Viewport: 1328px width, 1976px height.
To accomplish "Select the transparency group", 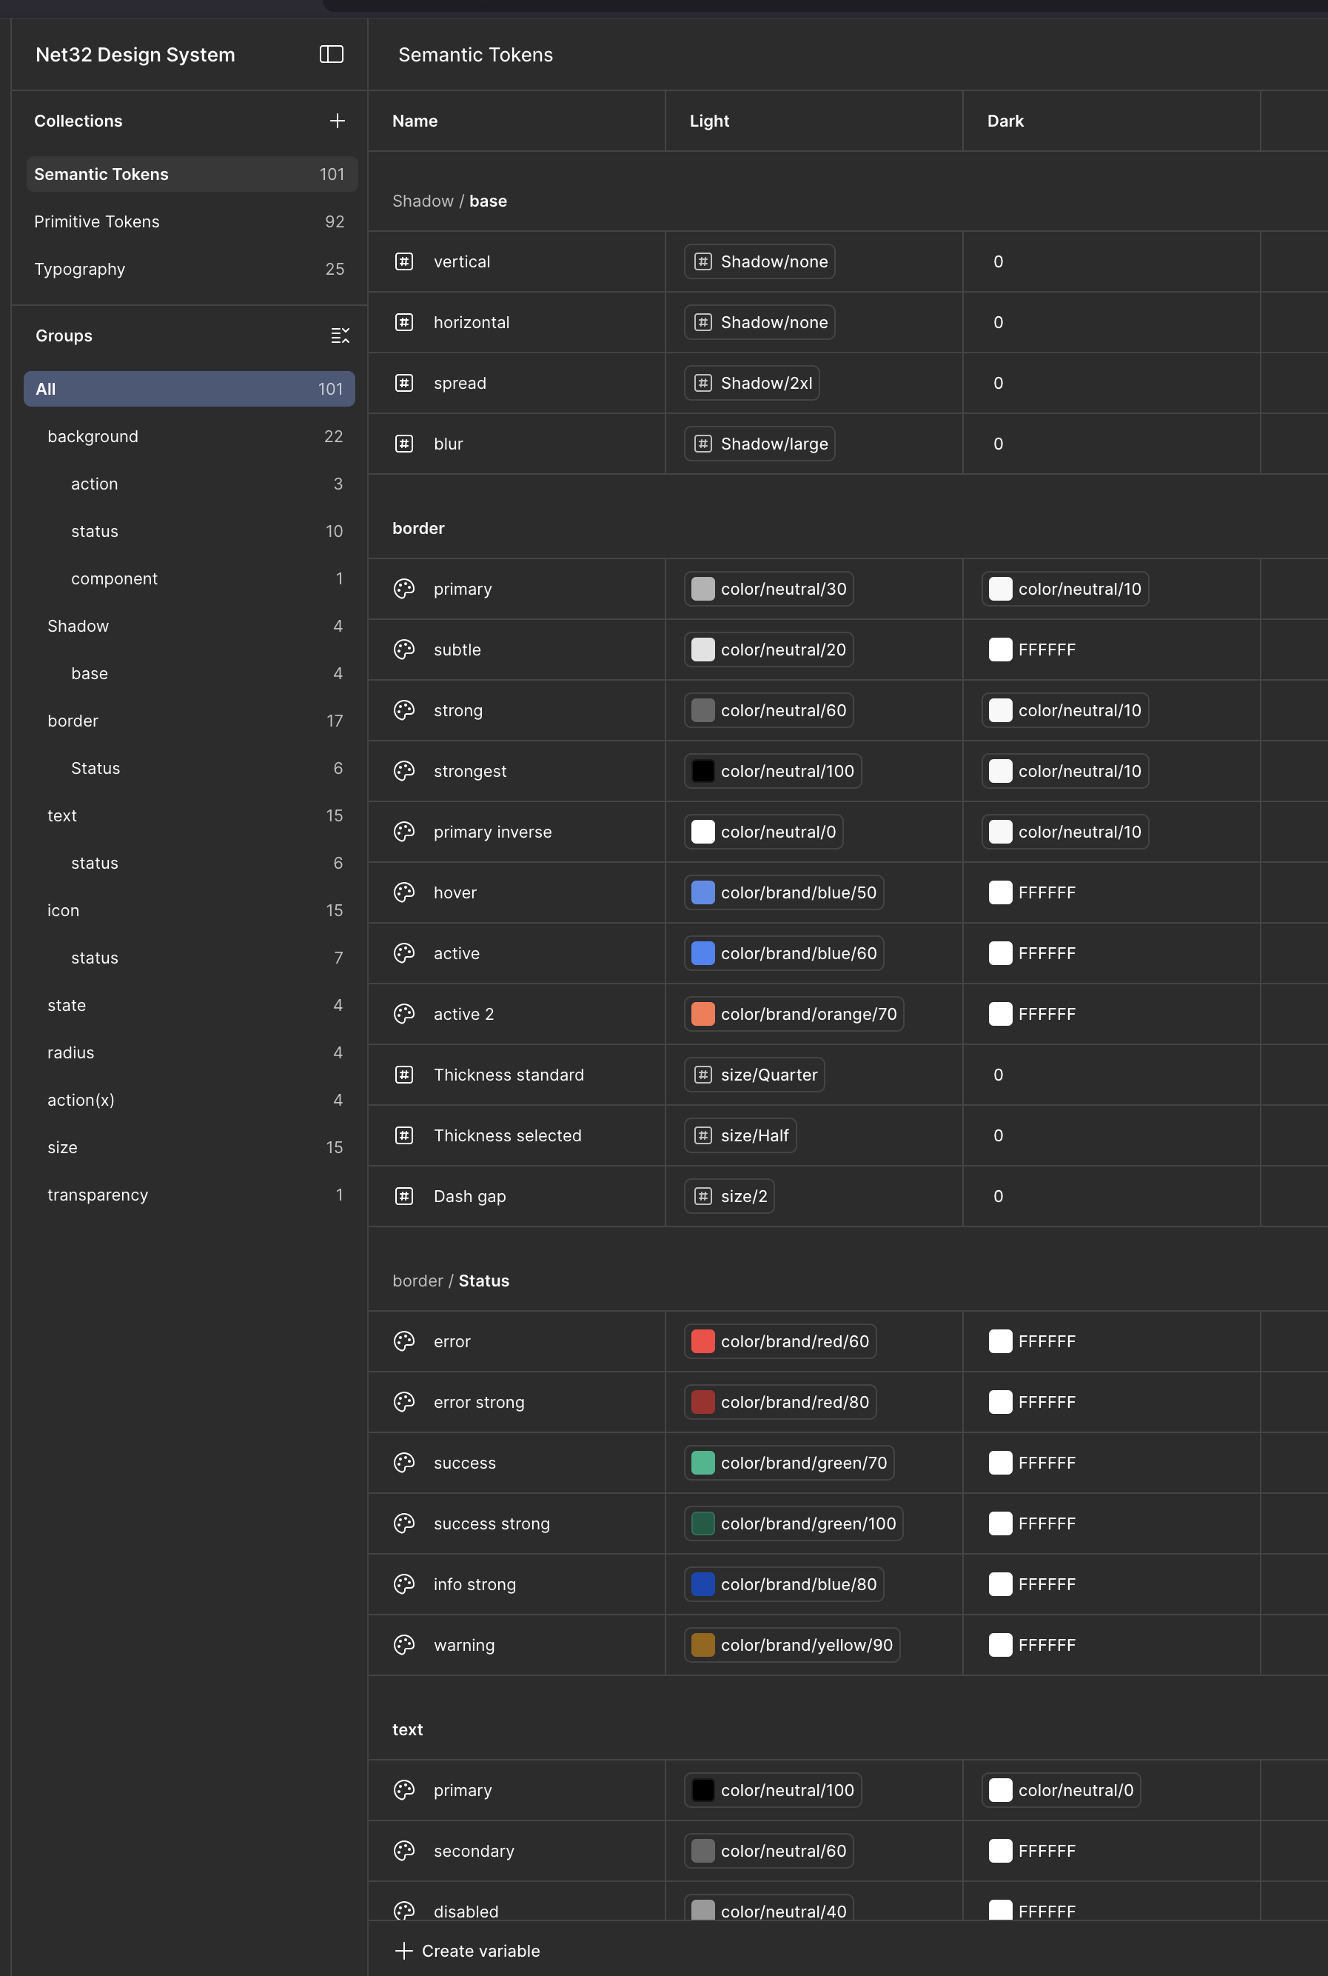I will pos(189,1195).
